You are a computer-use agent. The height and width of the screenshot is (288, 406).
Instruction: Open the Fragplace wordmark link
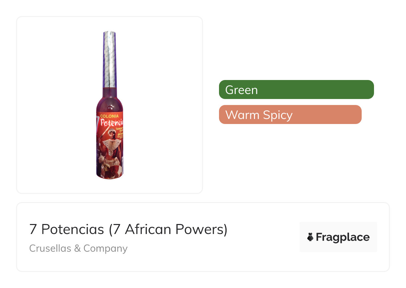tap(338, 237)
